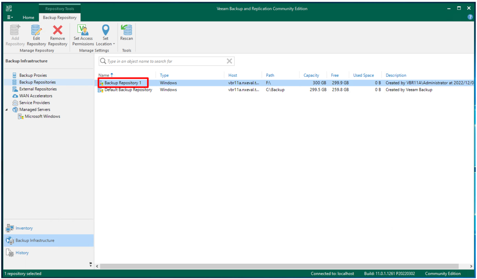Sort by the Free column header

click(x=335, y=75)
